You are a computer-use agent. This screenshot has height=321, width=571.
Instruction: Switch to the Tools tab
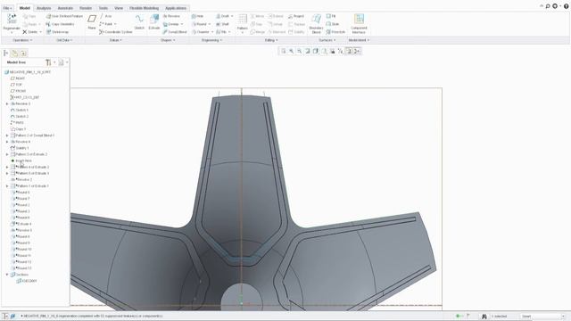(103, 8)
